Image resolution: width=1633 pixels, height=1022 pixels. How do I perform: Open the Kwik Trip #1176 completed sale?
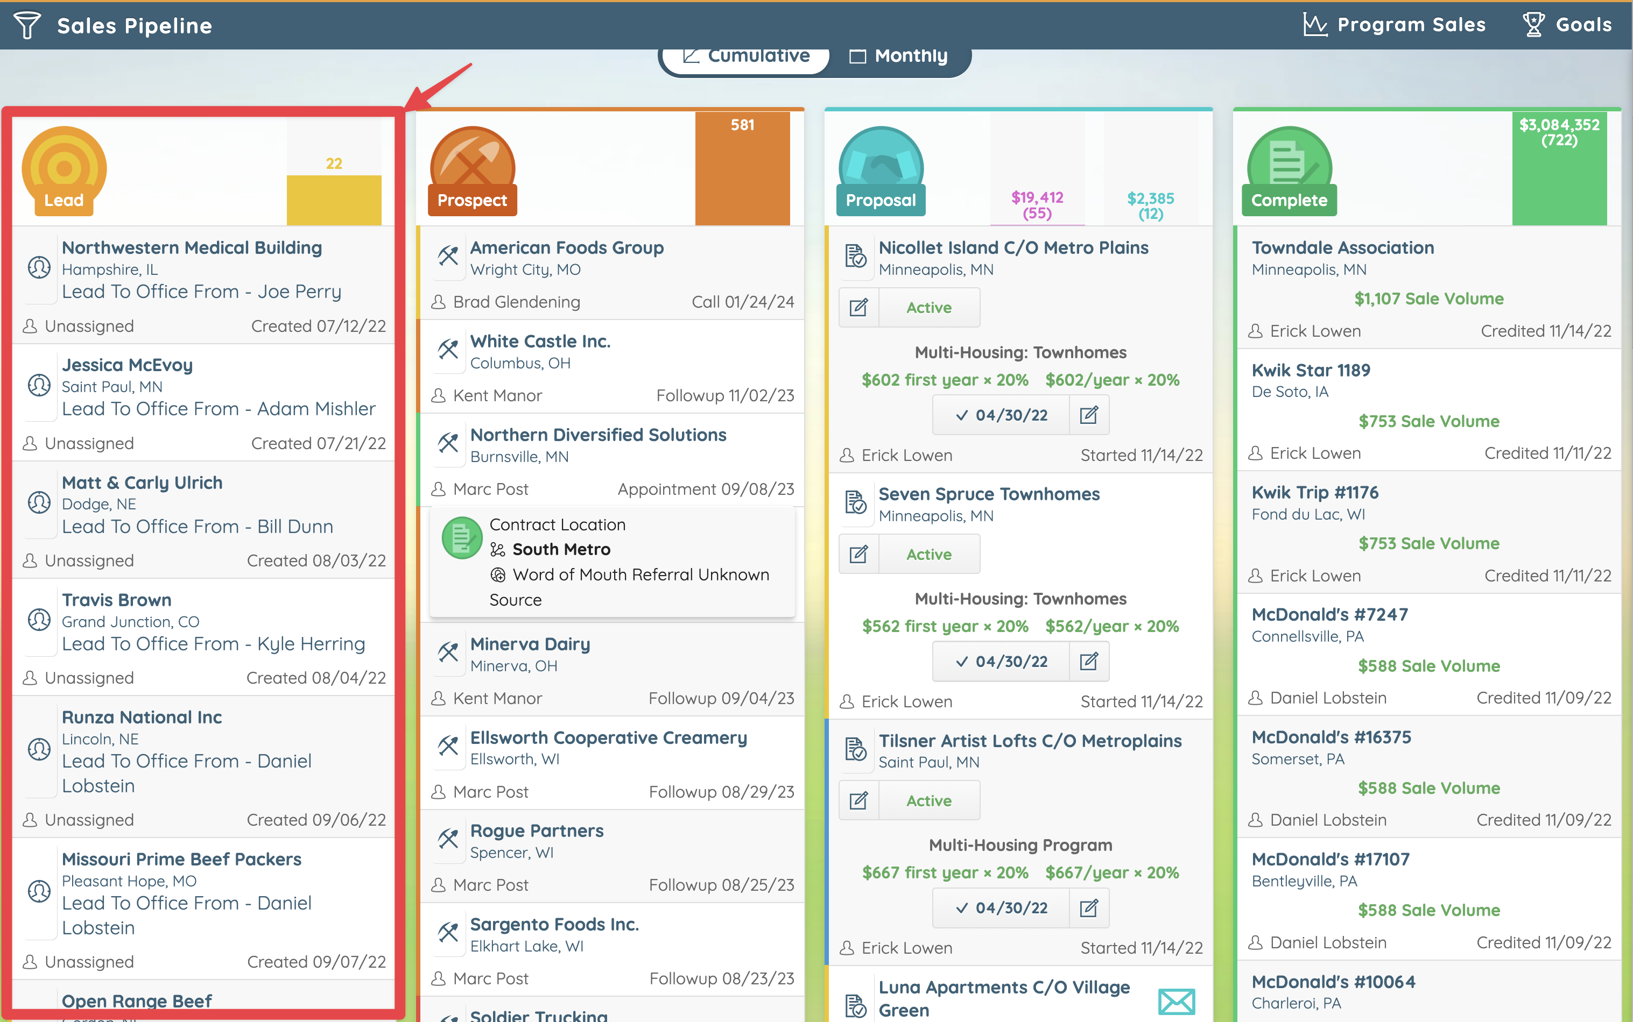[x=1315, y=492]
